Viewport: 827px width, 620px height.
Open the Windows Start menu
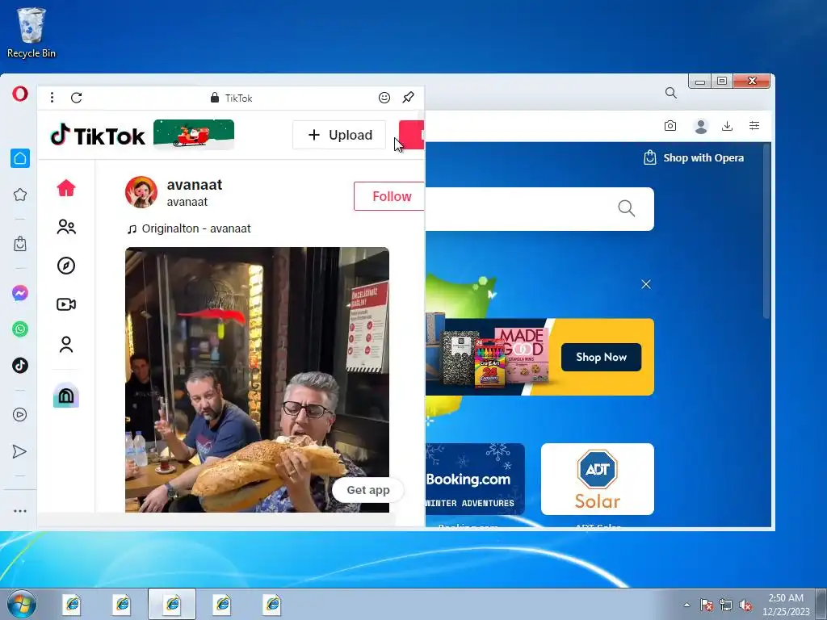tap(22, 604)
